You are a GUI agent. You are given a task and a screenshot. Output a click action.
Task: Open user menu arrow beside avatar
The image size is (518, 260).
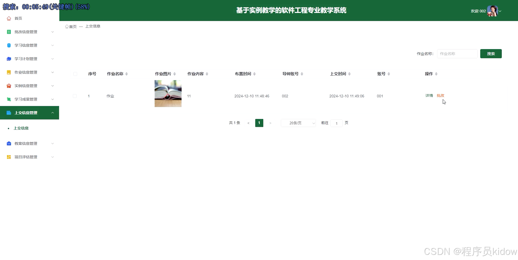click(500, 11)
